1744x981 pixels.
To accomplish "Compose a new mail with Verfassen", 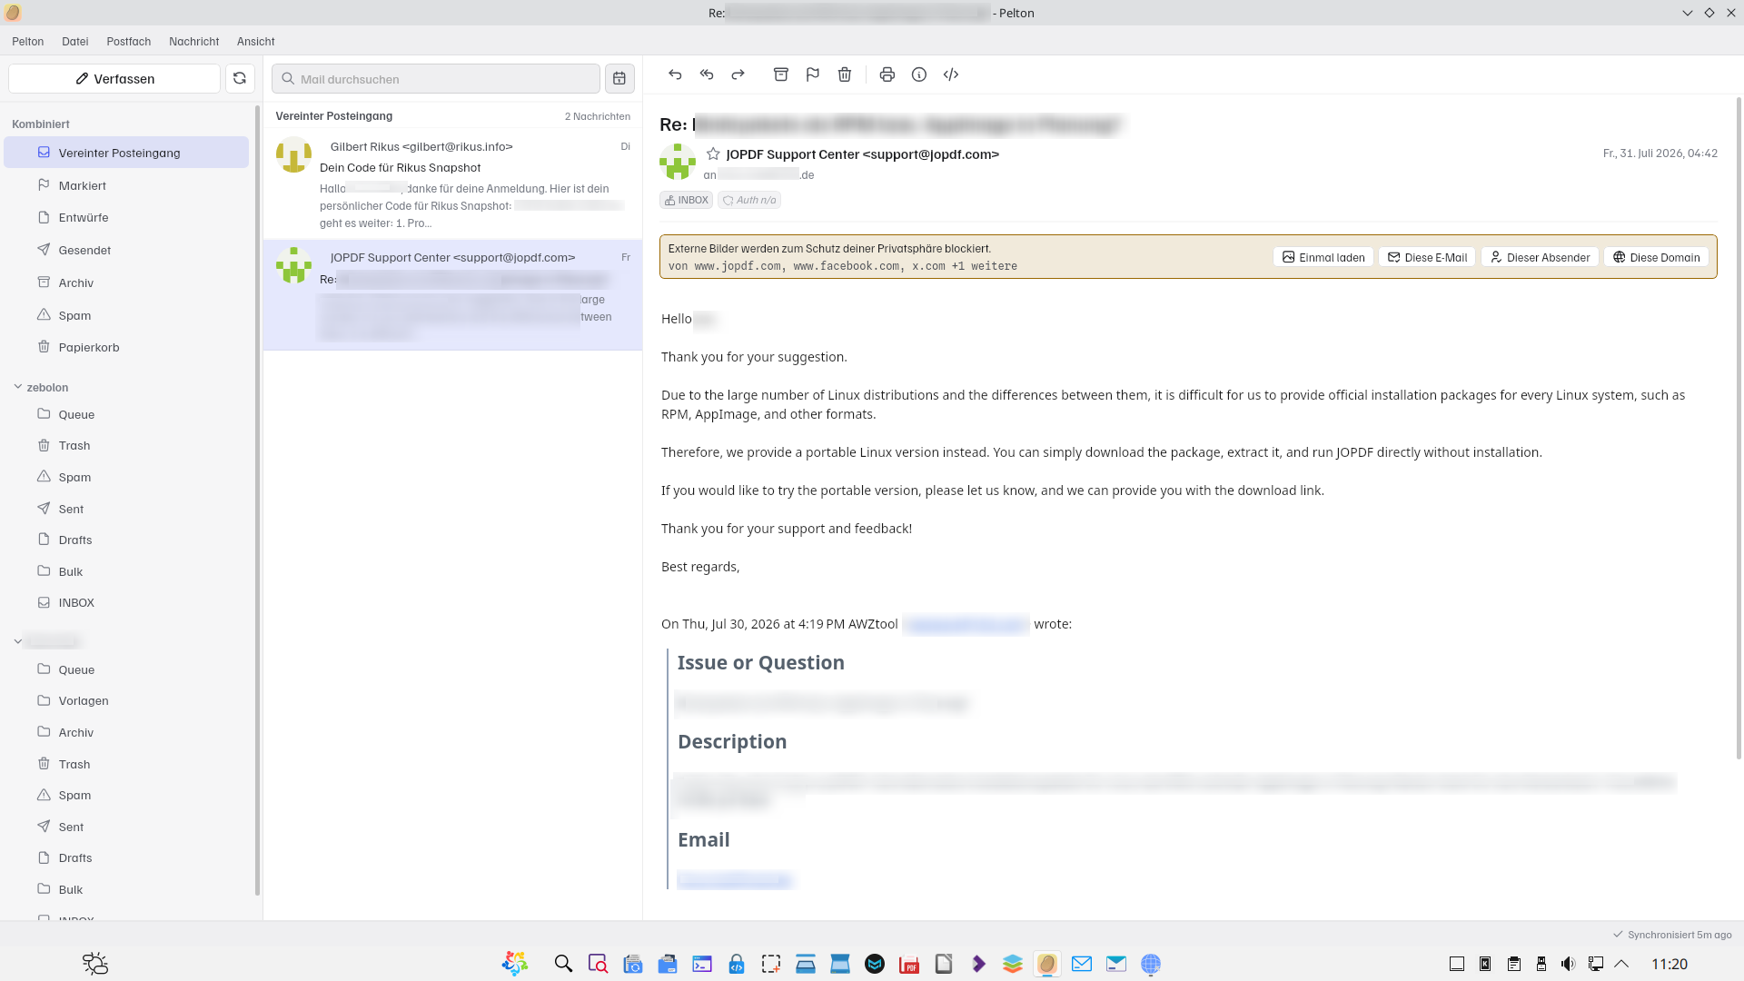I will (x=114, y=79).
